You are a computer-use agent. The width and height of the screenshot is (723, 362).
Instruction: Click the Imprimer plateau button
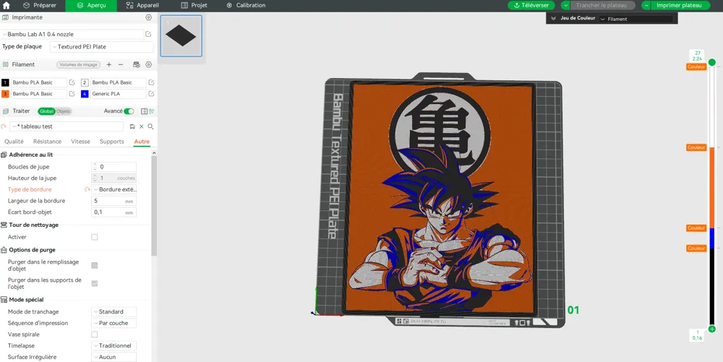click(679, 6)
